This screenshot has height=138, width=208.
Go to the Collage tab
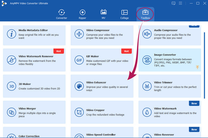pos(124,14)
